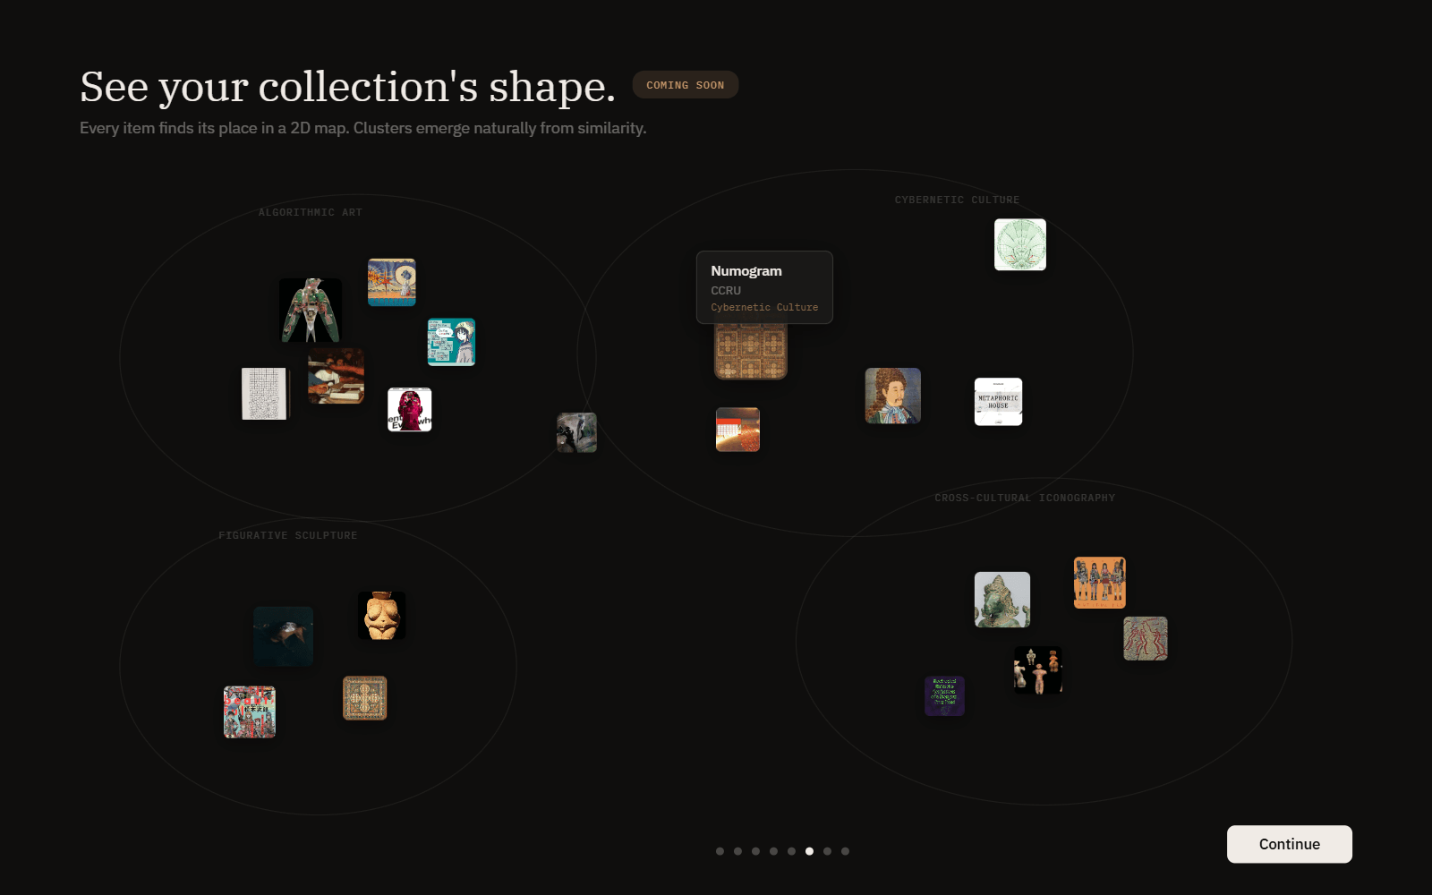Select the glowing orange calendar thumbnail
Viewport: 1432px width, 895px height.
tap(737, 430)
